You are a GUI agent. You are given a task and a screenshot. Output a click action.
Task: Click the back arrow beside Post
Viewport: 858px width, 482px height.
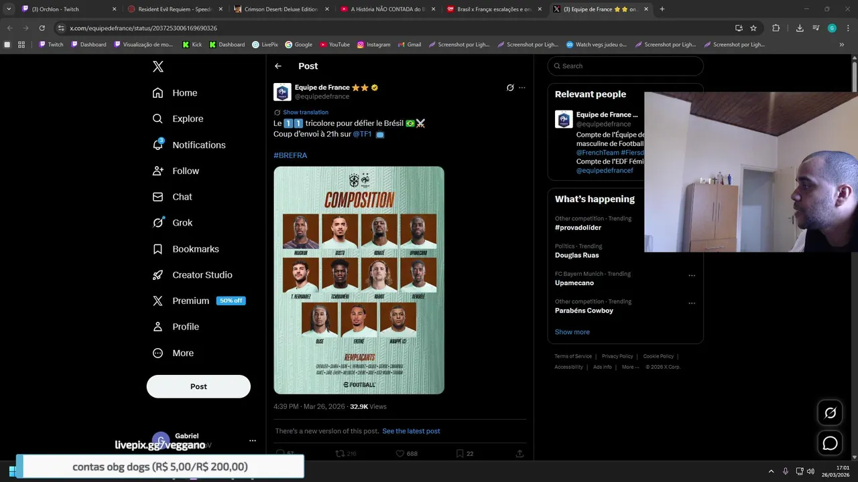pos(278,66)
